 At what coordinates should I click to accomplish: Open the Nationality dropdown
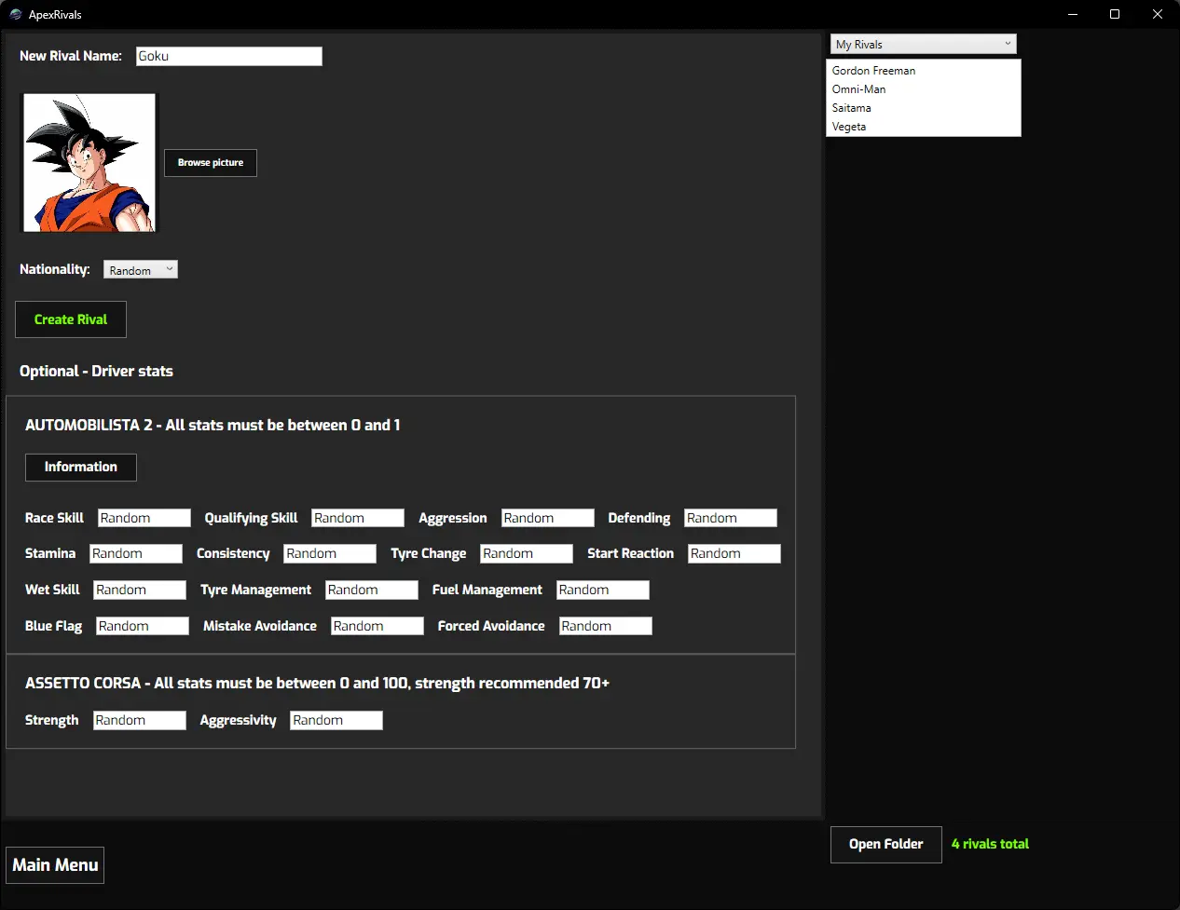point(141,270)
